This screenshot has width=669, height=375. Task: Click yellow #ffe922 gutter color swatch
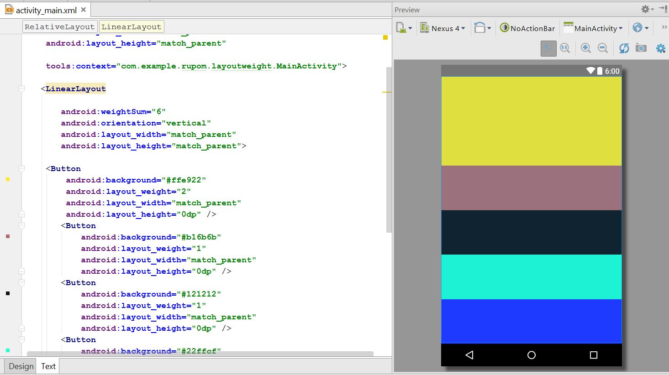tap(8, 179)
